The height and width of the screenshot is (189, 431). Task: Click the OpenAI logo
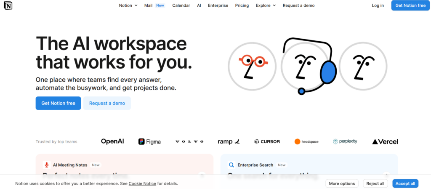point(112,141)
